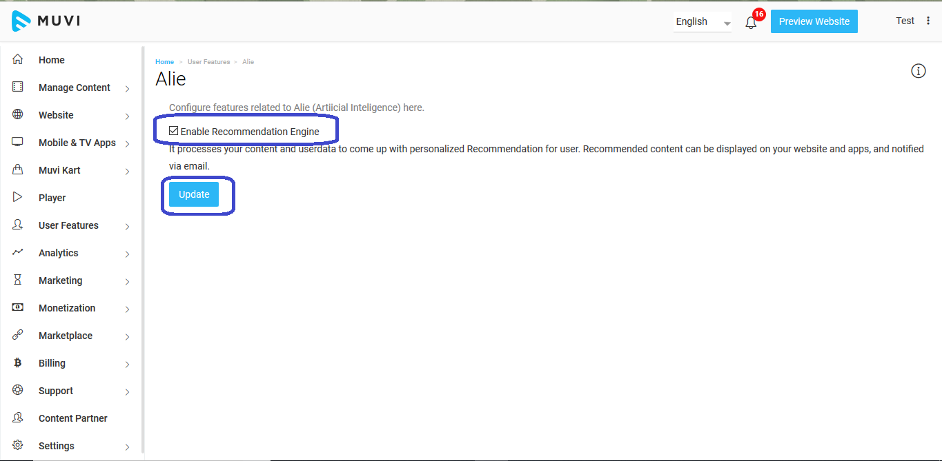Screen dimensions: 942x461
Task: Click the Alie page heading
Action: [171, 79]
